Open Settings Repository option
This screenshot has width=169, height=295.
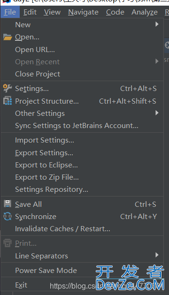(82, 189)
